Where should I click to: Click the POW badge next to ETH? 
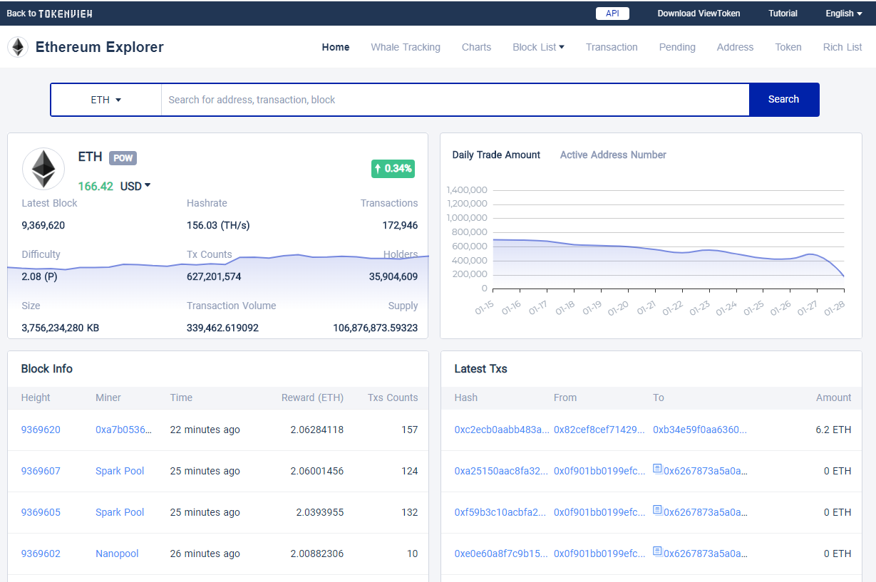click(123, 158)
